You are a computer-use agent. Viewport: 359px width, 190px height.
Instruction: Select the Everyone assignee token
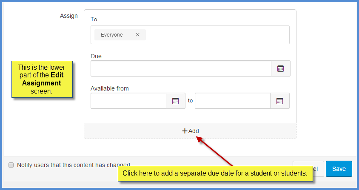tap(112, 35)
